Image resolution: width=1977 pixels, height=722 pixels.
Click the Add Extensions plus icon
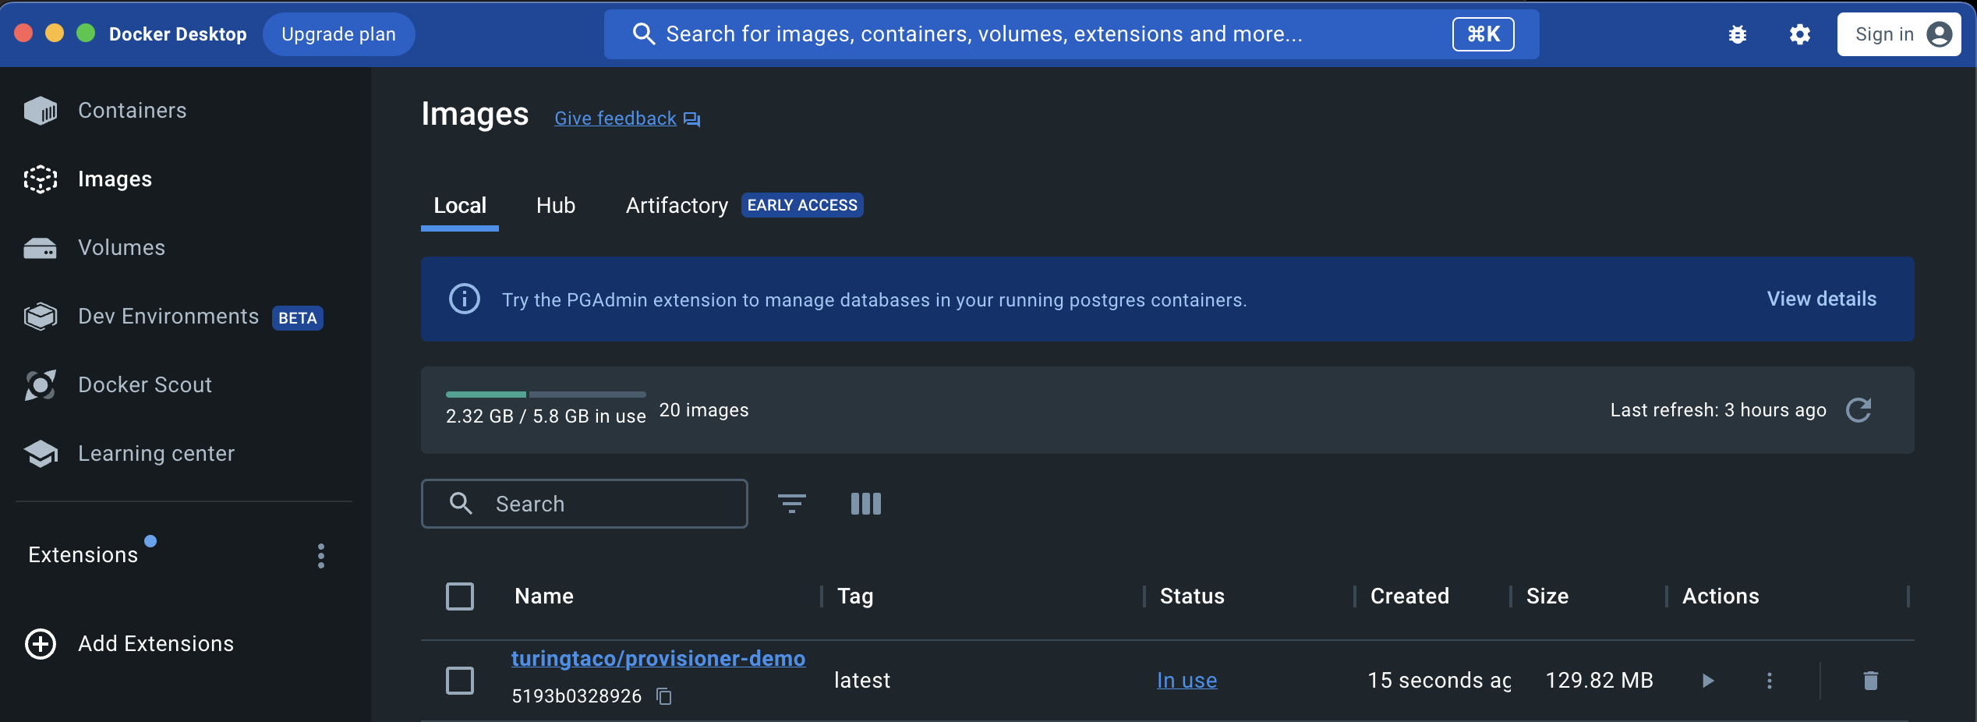click(41, 644)
